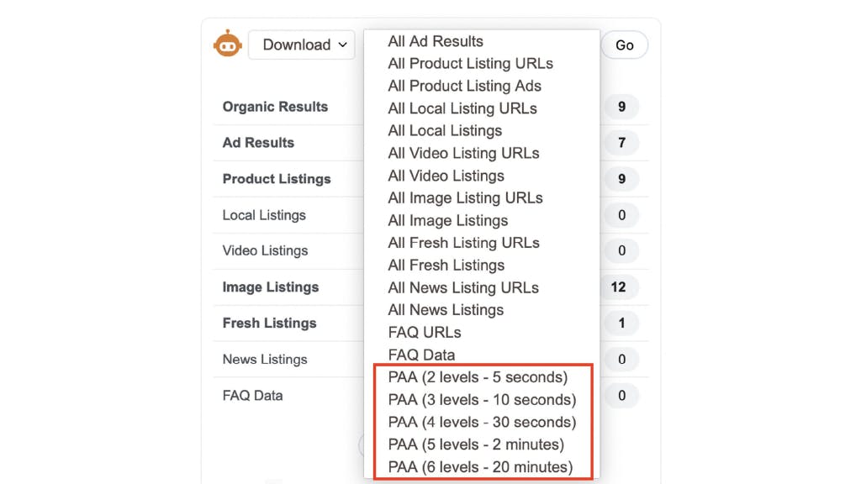Choose All News Listings option
The height and width of the screenshot is (484, 861).
[446, 310]
